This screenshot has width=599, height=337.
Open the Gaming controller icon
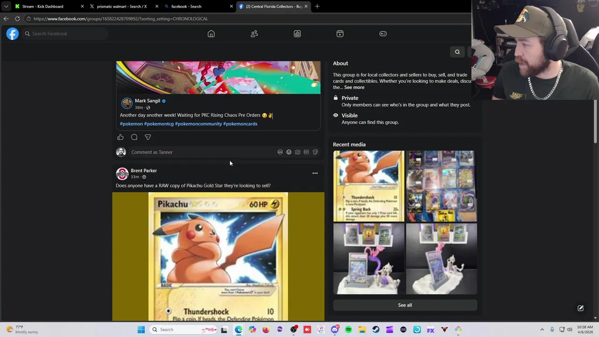383,34
